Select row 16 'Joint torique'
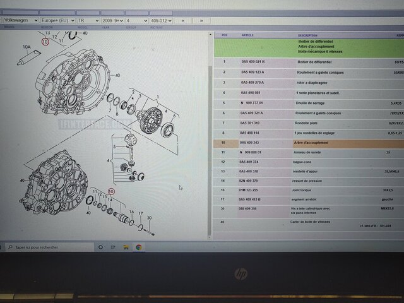Image resolution: width=404 pixels, height=303 pixels. coord(308,190)
